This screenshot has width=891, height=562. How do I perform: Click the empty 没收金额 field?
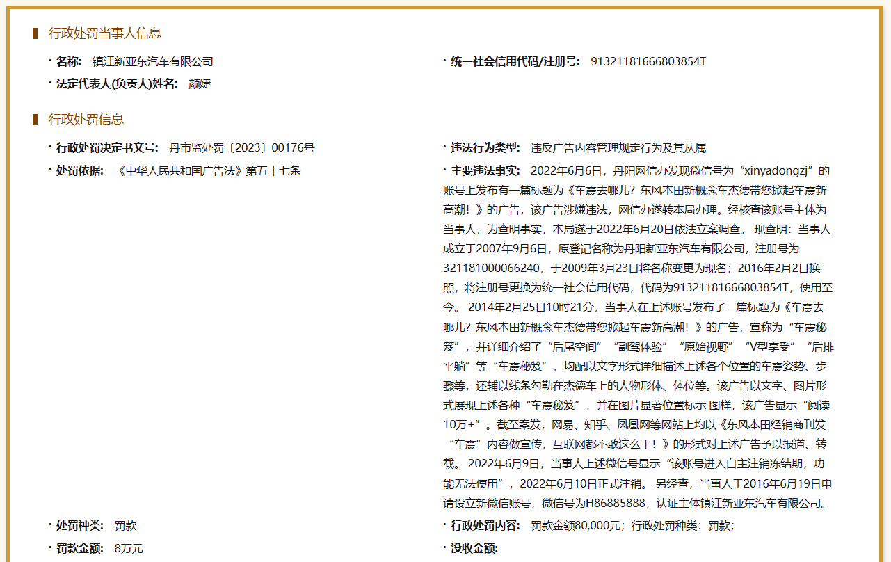click(529, 547)
